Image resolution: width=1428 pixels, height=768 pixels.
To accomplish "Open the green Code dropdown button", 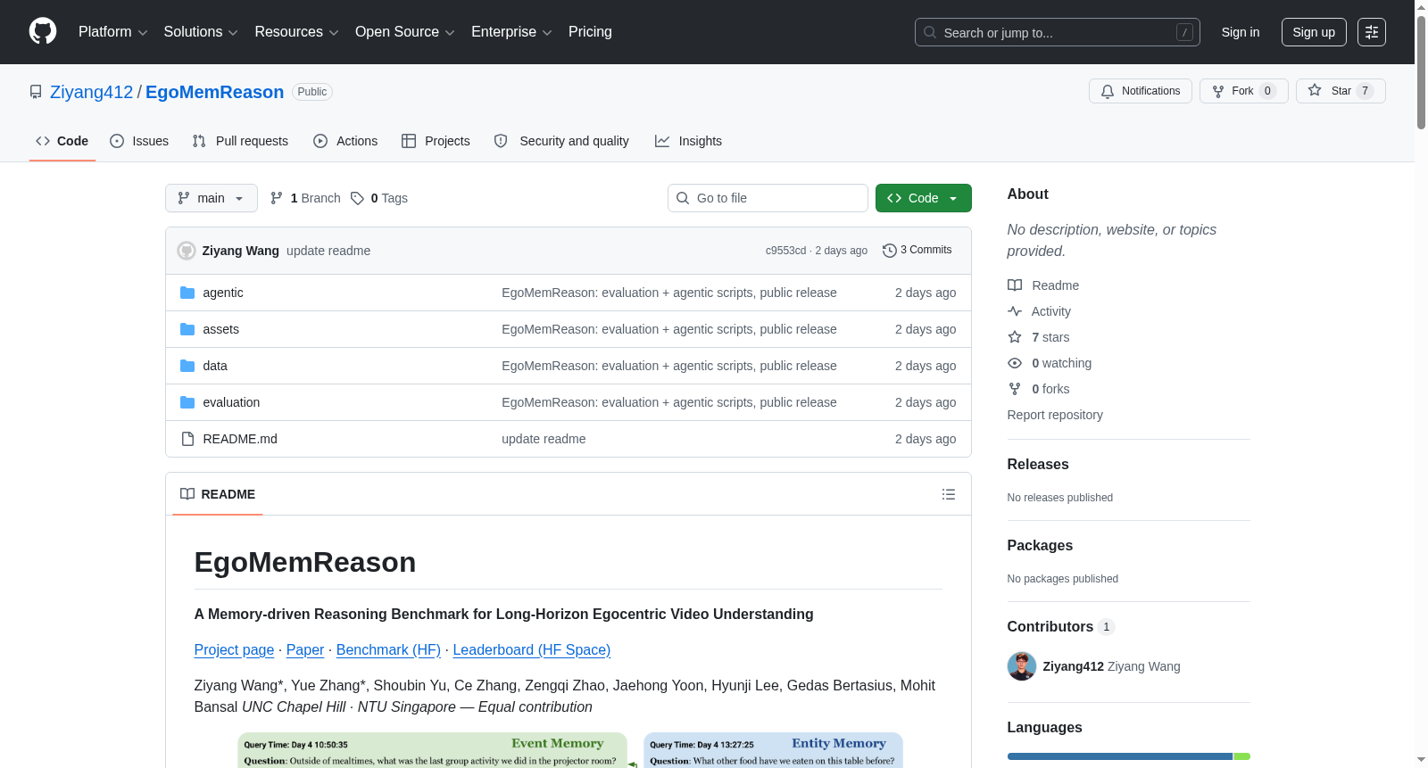I will point(924,198).
